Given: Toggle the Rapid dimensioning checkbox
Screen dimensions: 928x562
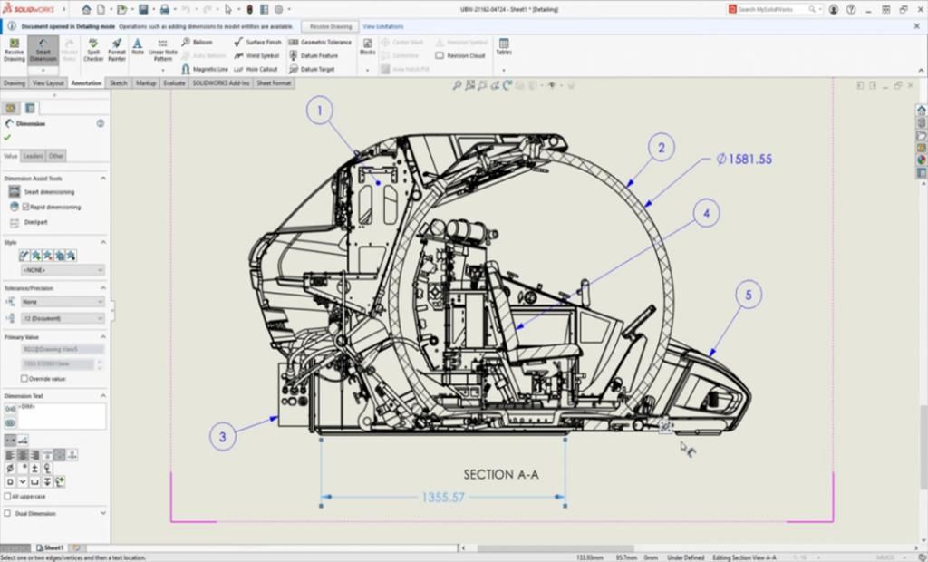Looking at the screenshot, I should (25, 208).
